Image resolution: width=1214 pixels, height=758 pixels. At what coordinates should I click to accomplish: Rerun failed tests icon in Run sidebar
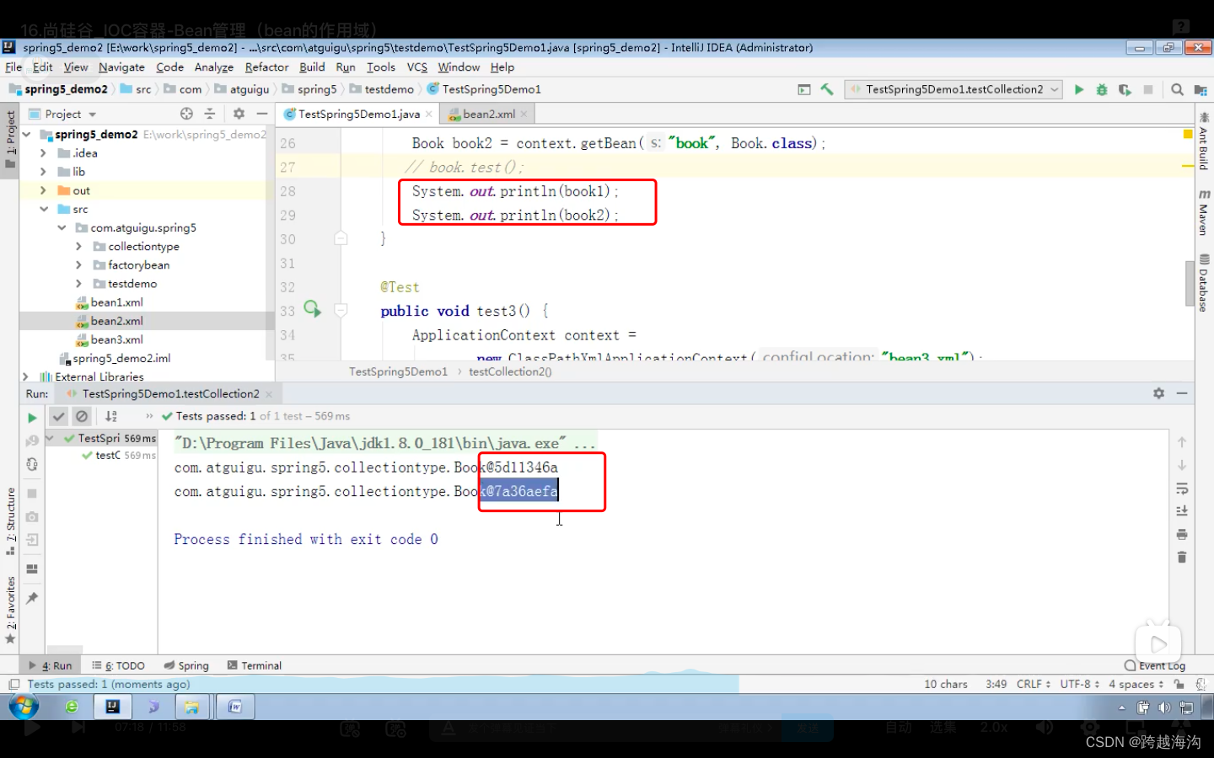(32, 440)
